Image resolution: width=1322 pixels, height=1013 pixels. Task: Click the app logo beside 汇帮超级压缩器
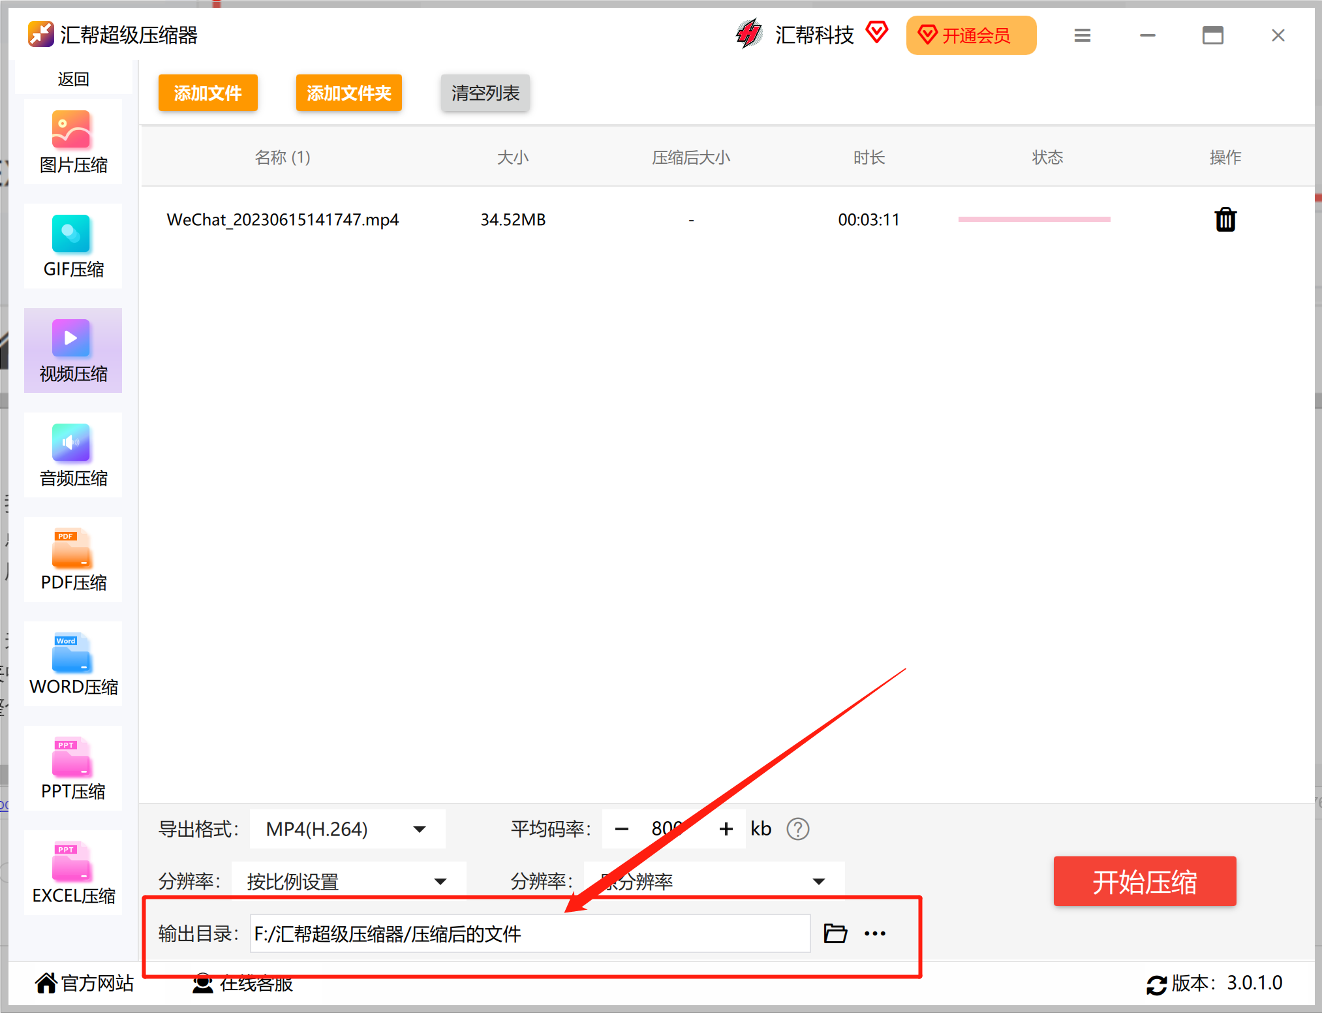point(40,34)
